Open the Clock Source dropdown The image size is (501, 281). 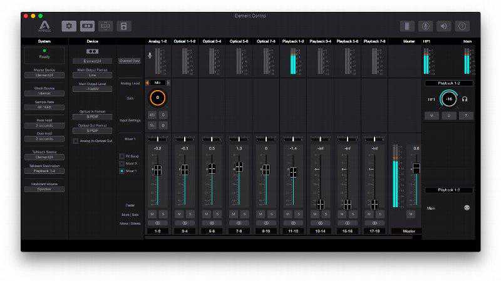click(44, 93)
